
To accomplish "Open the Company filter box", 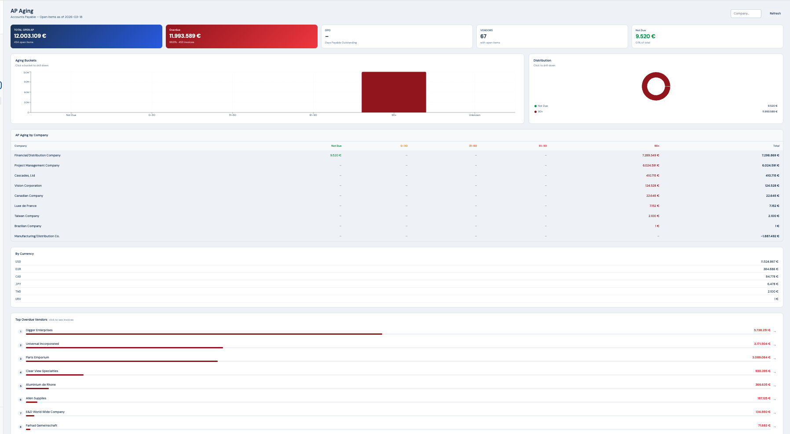I will point(746,13).
